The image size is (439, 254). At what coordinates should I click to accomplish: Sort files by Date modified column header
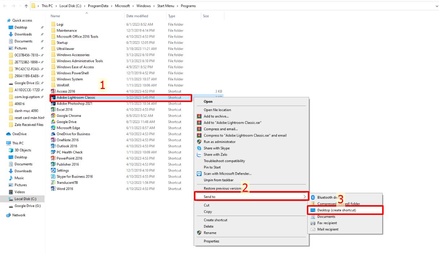click(x=137, y=16)
